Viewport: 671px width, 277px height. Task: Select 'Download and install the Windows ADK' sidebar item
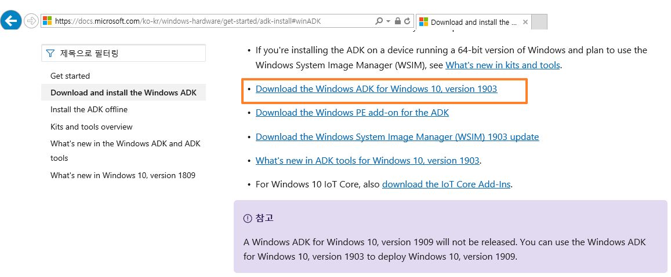[124, 93]
